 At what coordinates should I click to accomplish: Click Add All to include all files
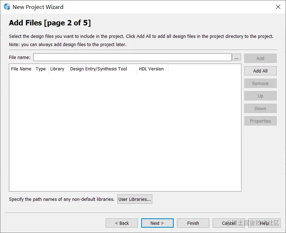(x=260, y=71)
